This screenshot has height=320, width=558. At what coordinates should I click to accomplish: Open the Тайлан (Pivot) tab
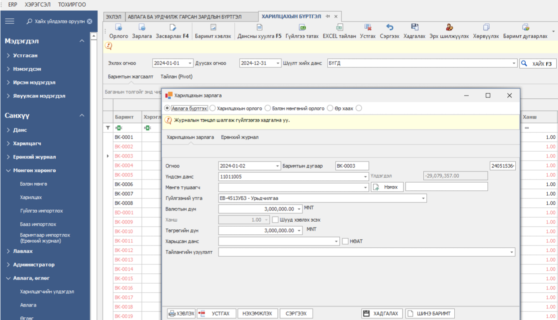176,77
